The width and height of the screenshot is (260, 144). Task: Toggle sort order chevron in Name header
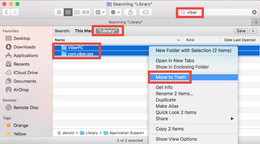(179, 40)
